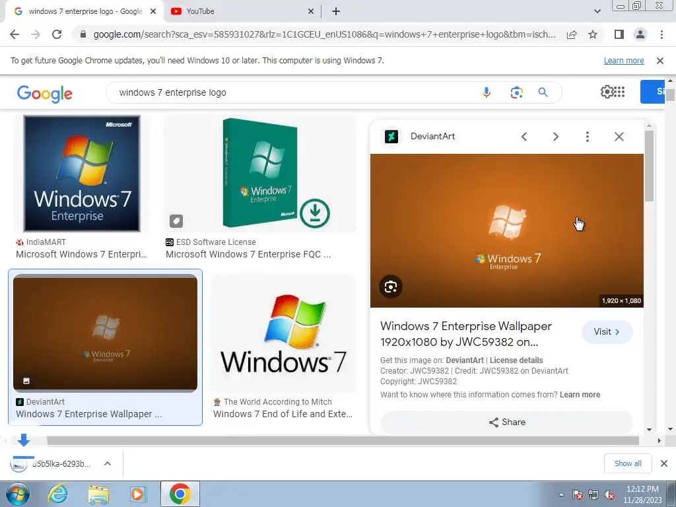Click Show all downloads button
This screenshot has height=507, width=676.
tap(628, 463)
